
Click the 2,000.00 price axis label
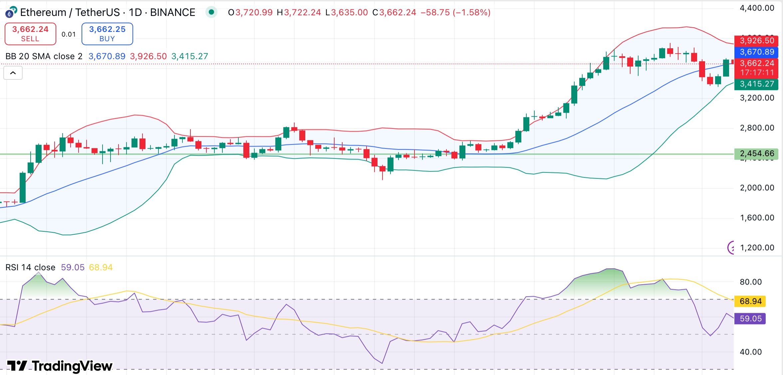pos(757,187)
